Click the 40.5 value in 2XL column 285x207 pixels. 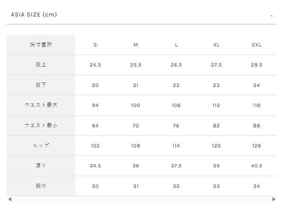click(x=256, y=166)
